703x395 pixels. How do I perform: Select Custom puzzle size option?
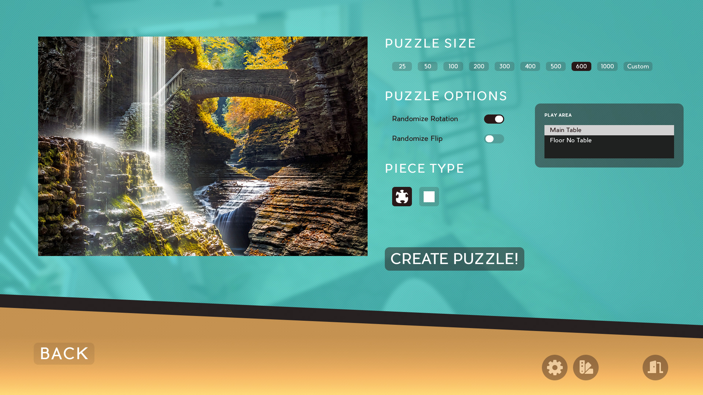[x=638, y=66]
